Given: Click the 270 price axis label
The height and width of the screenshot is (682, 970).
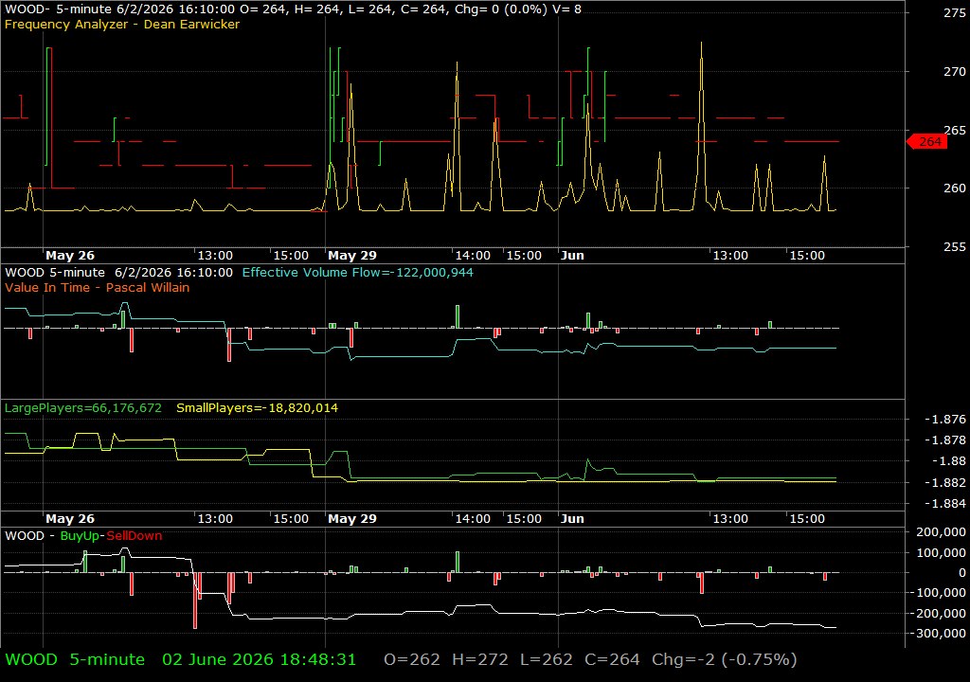Looking at the screenshot, I should tap(955, 72).
